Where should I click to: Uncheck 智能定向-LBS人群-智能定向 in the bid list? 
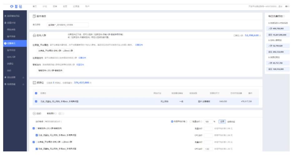pos(34,128)
